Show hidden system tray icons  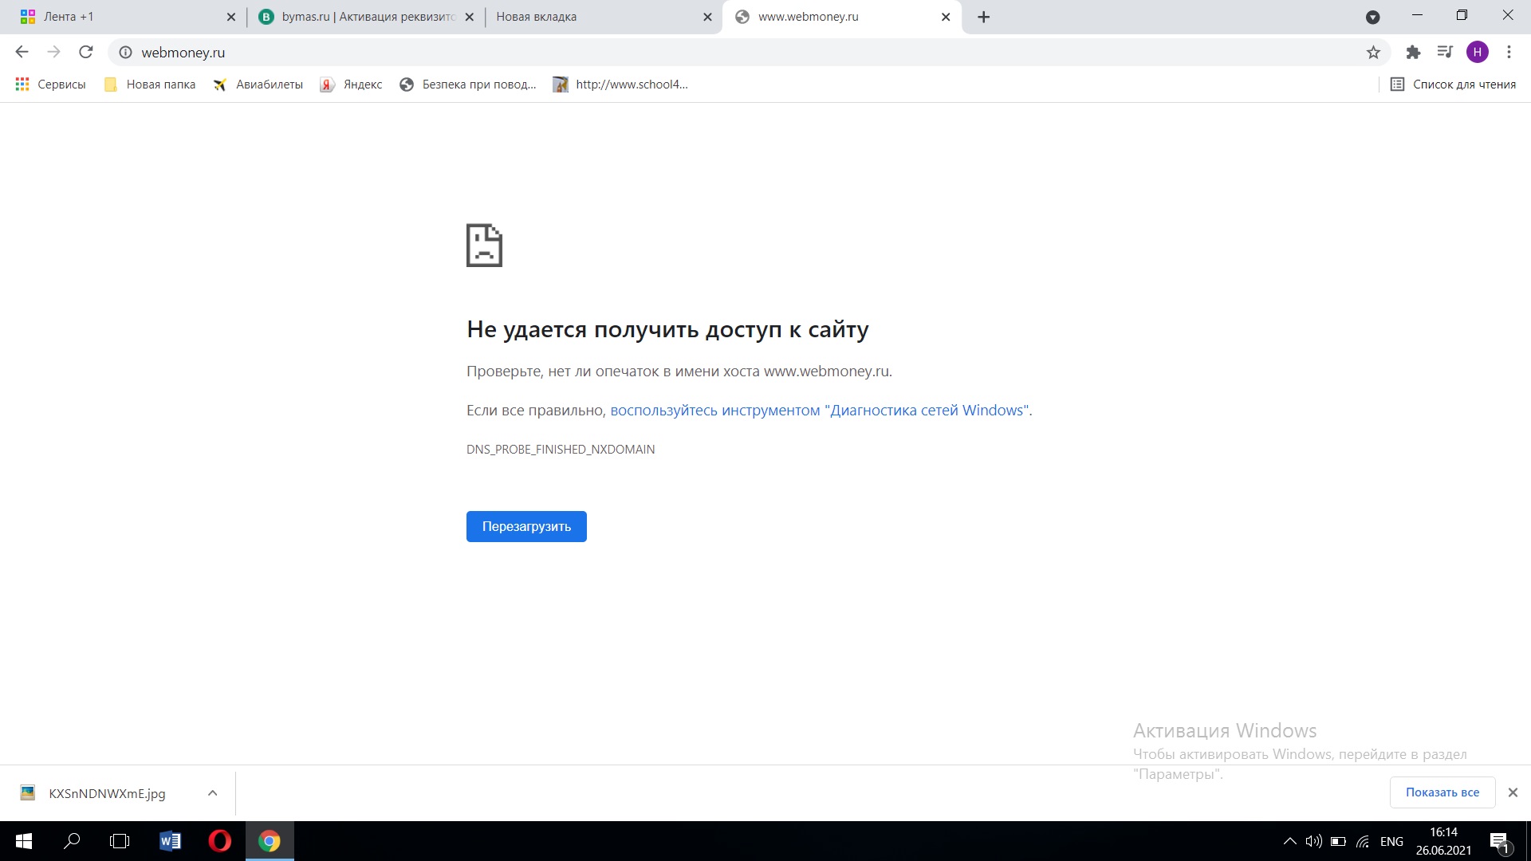[x=1289, y=841]
